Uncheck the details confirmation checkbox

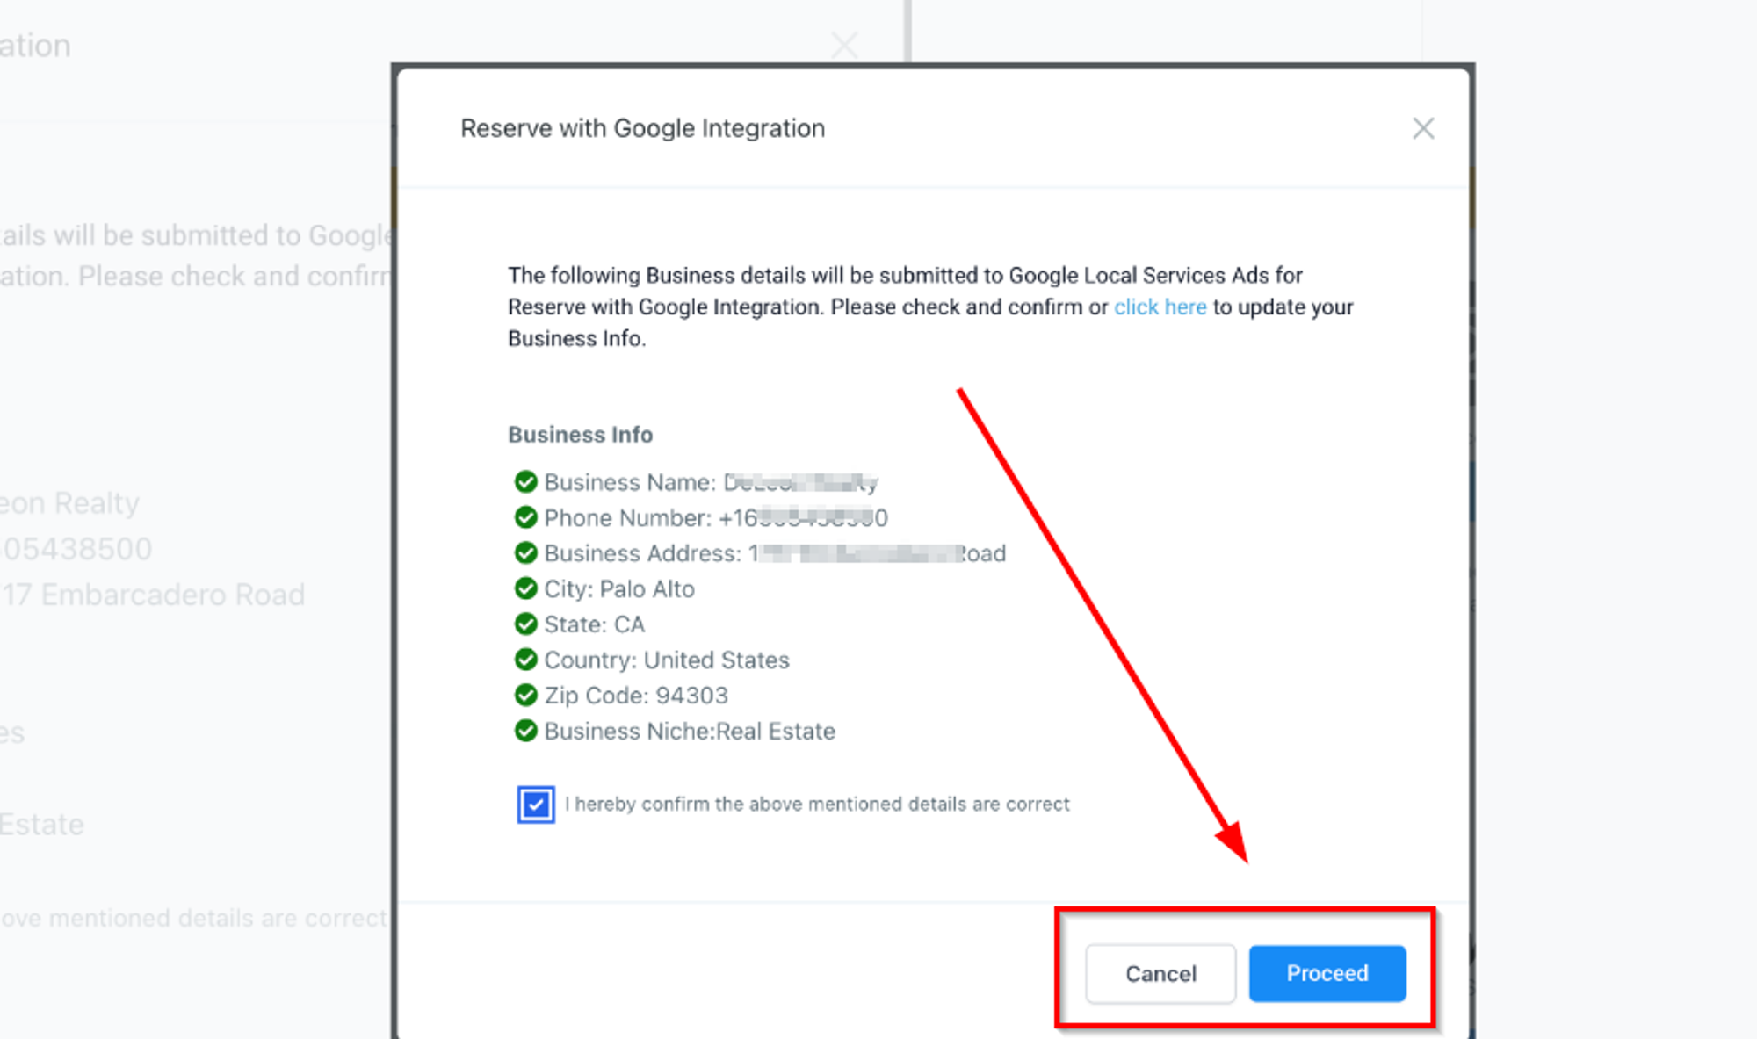[536, 805]
